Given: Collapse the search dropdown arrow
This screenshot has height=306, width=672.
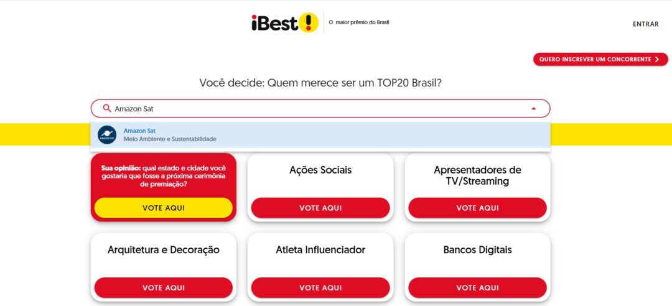Looking at the screenshot, I should 533,108.
